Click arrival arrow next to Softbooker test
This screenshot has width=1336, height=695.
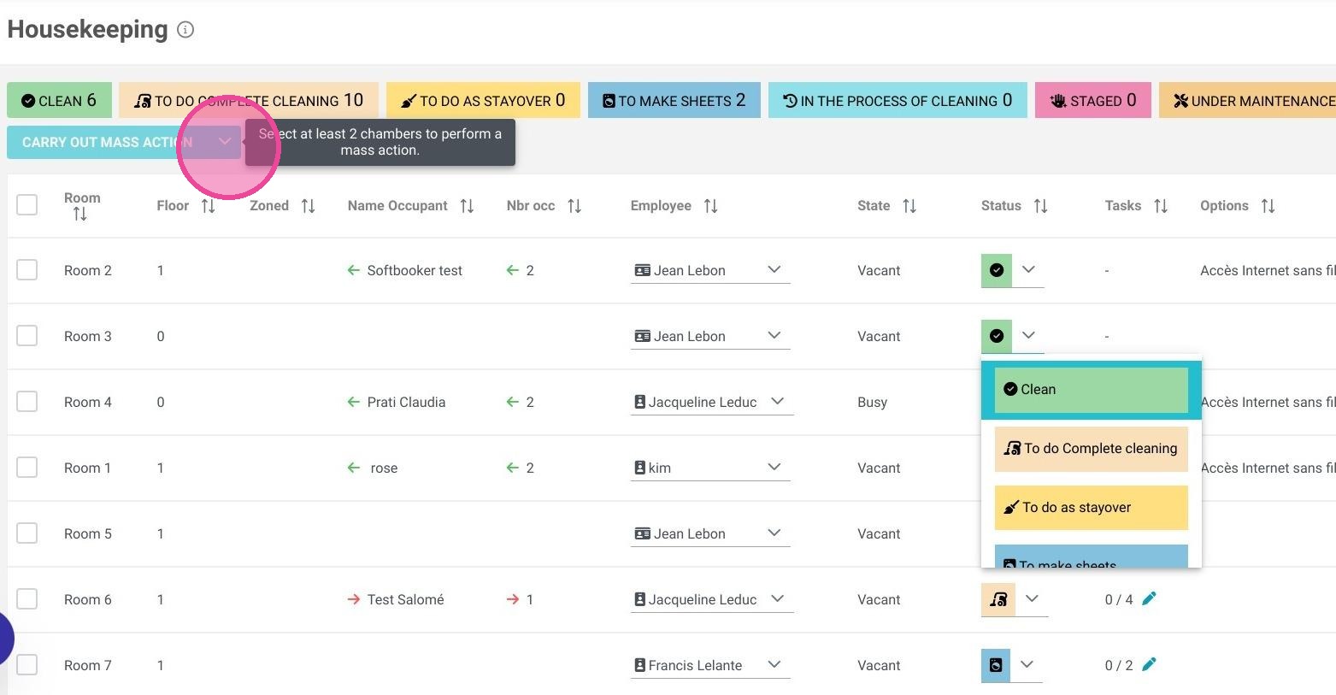[353, 270]
